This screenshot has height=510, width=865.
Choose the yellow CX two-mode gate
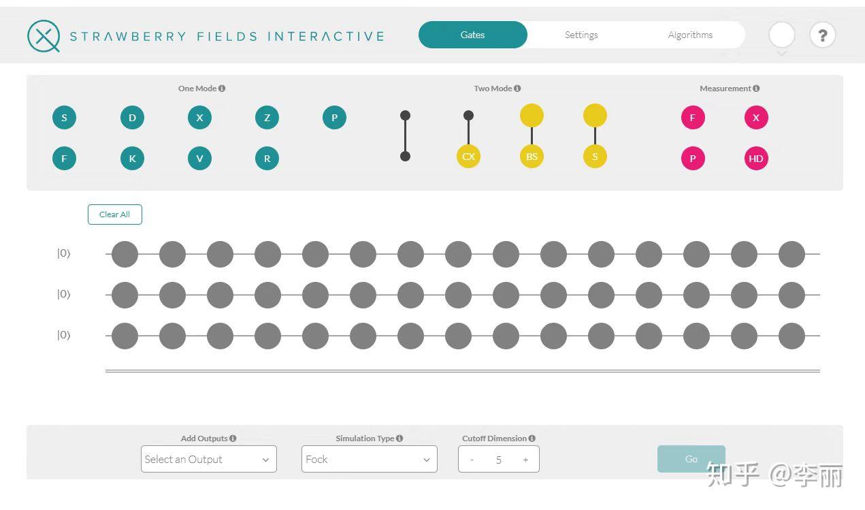click(x=468, y=156)
